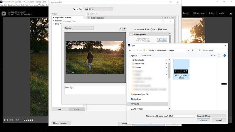Open OneDrive in navigation pane
235x132 pixels.
(137, 99)
